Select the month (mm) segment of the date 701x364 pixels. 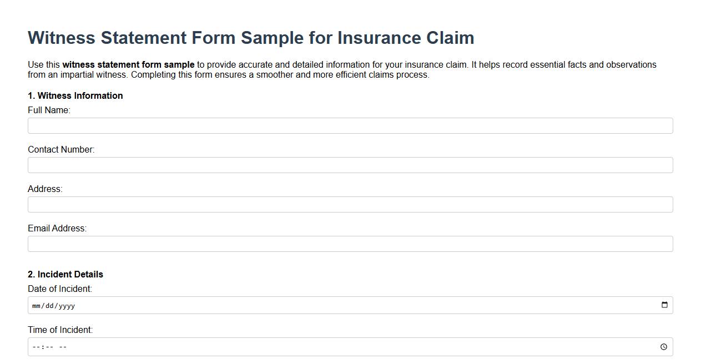pyautogui.click(x=36, y=305)
